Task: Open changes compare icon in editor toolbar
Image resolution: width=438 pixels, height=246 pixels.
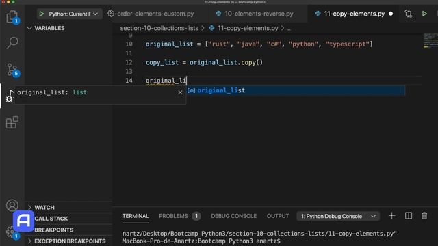Action: coord(409,14)
